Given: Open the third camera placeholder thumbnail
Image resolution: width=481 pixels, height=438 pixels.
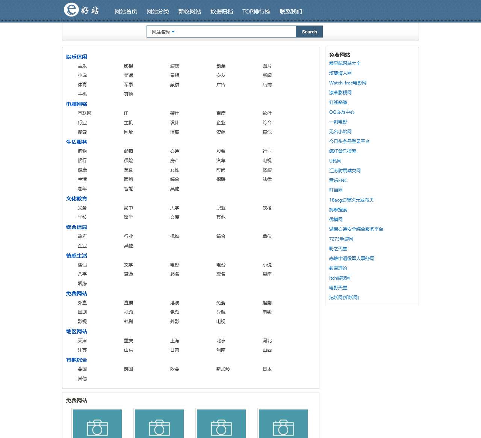Looking at the screenshot, I should click(x=221, y=424).
